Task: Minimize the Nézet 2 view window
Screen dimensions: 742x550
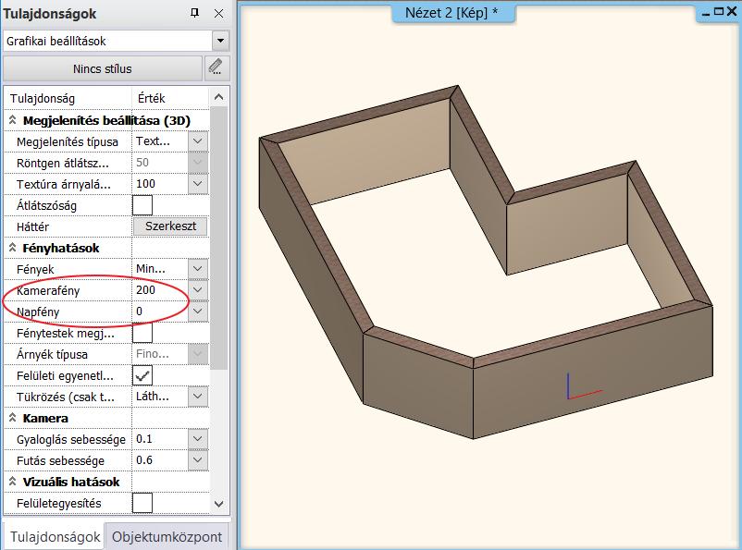Action: pyautogui.click(x=706, y=13)
